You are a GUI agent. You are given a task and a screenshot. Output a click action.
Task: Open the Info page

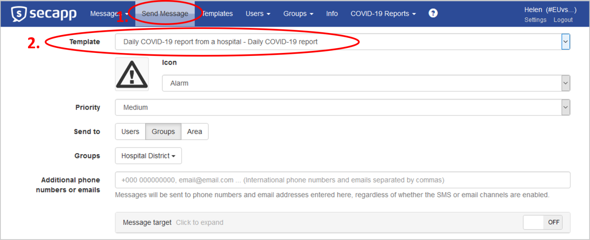[x=332, y=14]
